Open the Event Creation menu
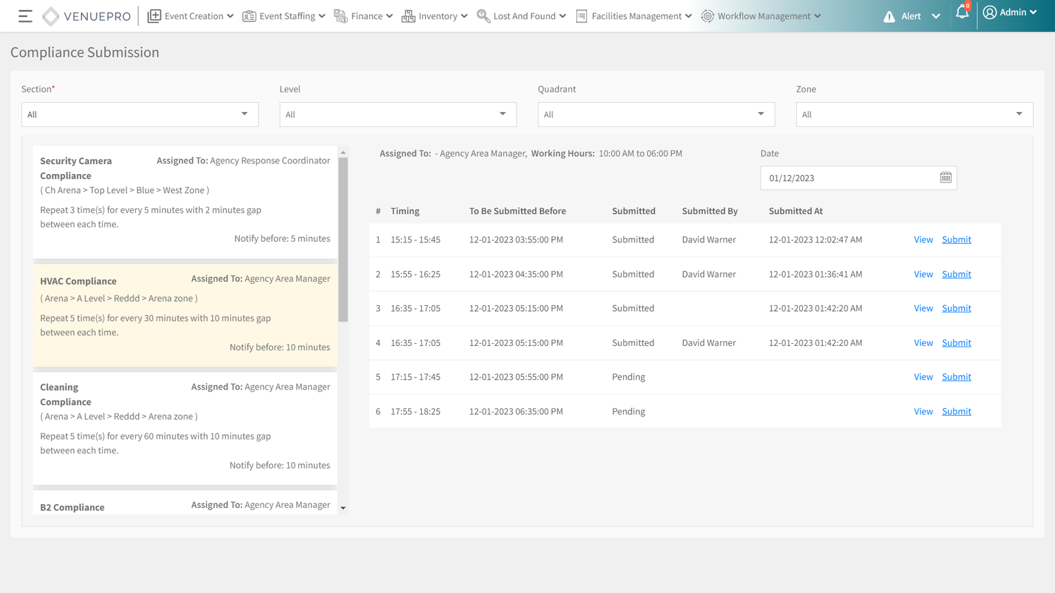Viewport: 1055px width, 593px height. [x=191, y=16]
